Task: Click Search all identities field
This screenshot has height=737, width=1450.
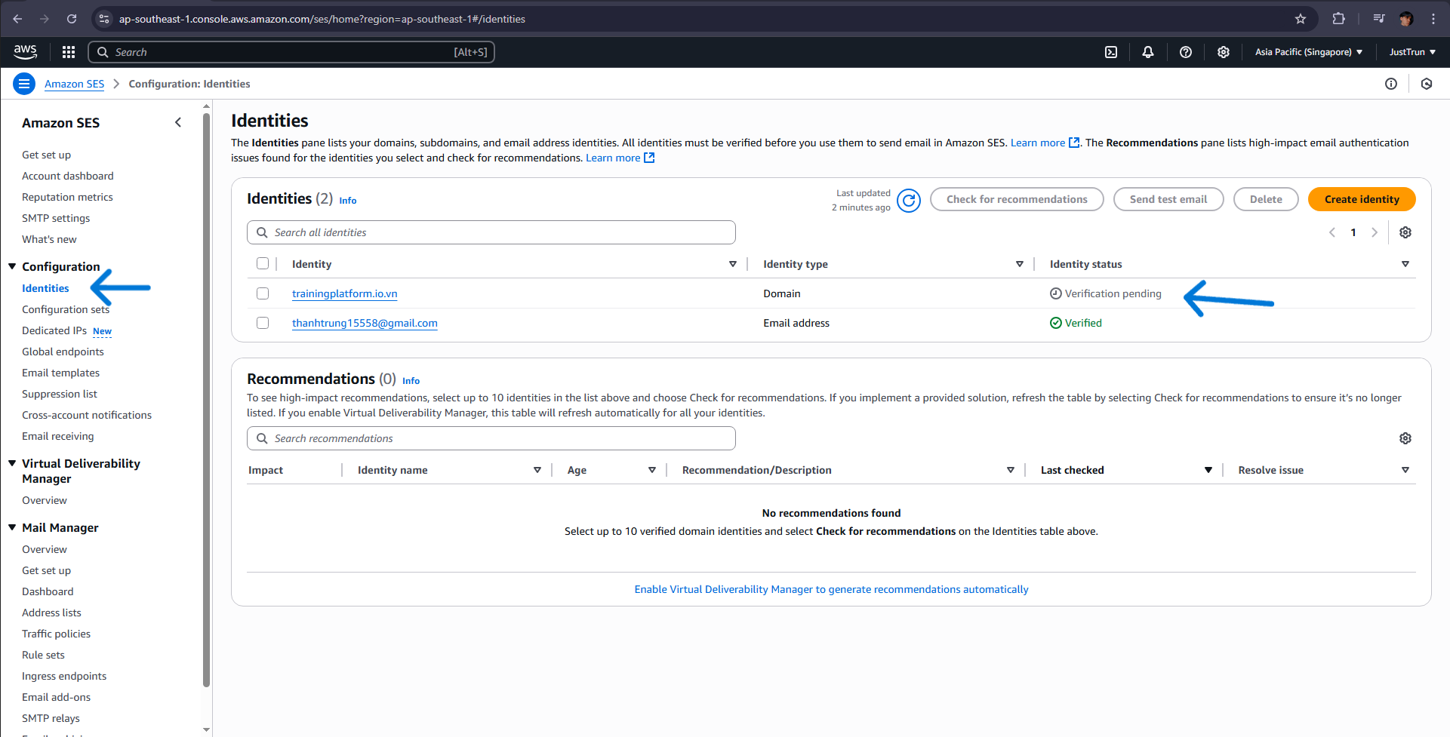Action: tap(491, 232)
